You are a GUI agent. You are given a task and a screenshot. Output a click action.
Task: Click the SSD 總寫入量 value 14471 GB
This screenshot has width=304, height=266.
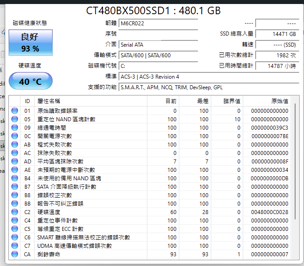(277, 34)
